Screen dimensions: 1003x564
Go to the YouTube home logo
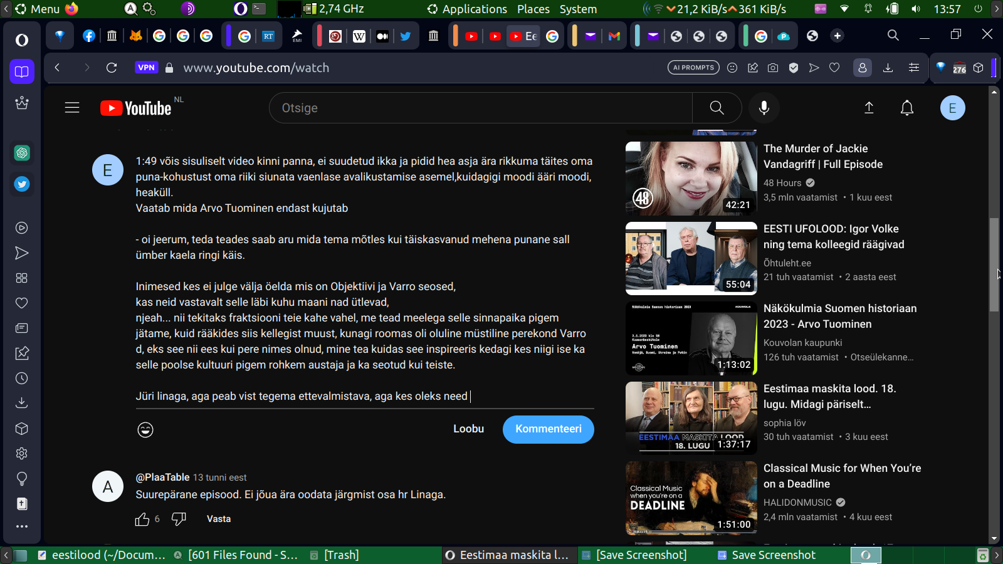pos(135,108)
